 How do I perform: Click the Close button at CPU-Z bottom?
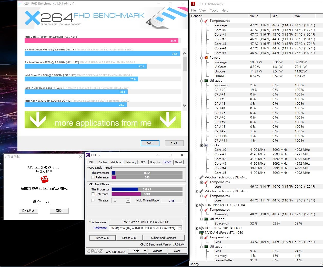(x=177, y=251)
